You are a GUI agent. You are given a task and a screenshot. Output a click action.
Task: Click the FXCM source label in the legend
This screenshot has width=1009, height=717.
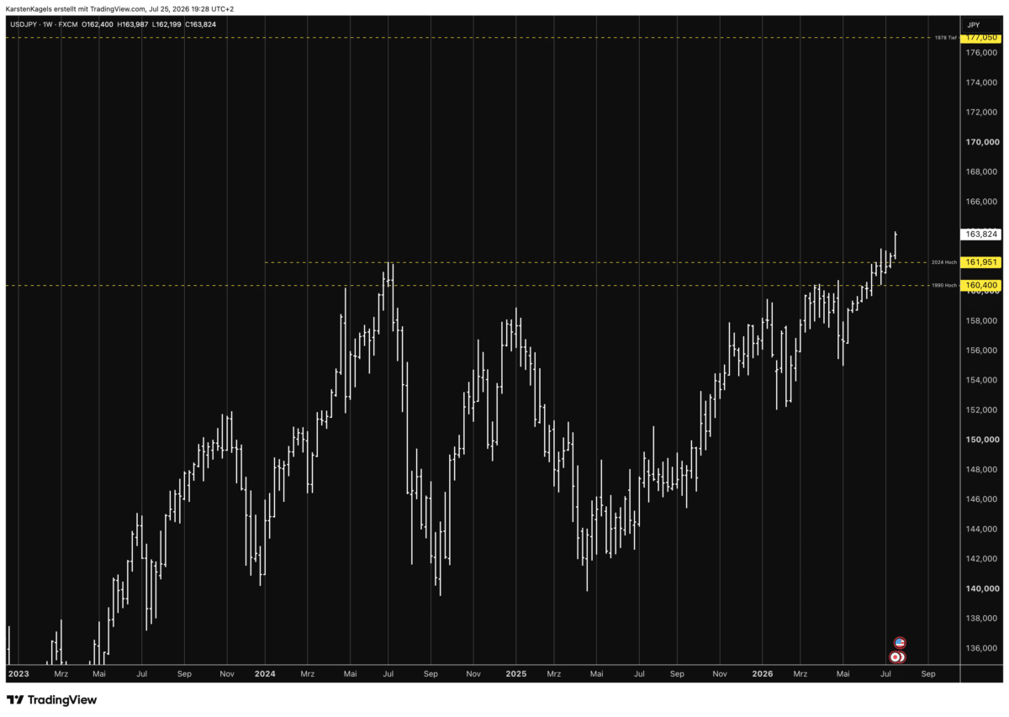(x=67, y=24)
